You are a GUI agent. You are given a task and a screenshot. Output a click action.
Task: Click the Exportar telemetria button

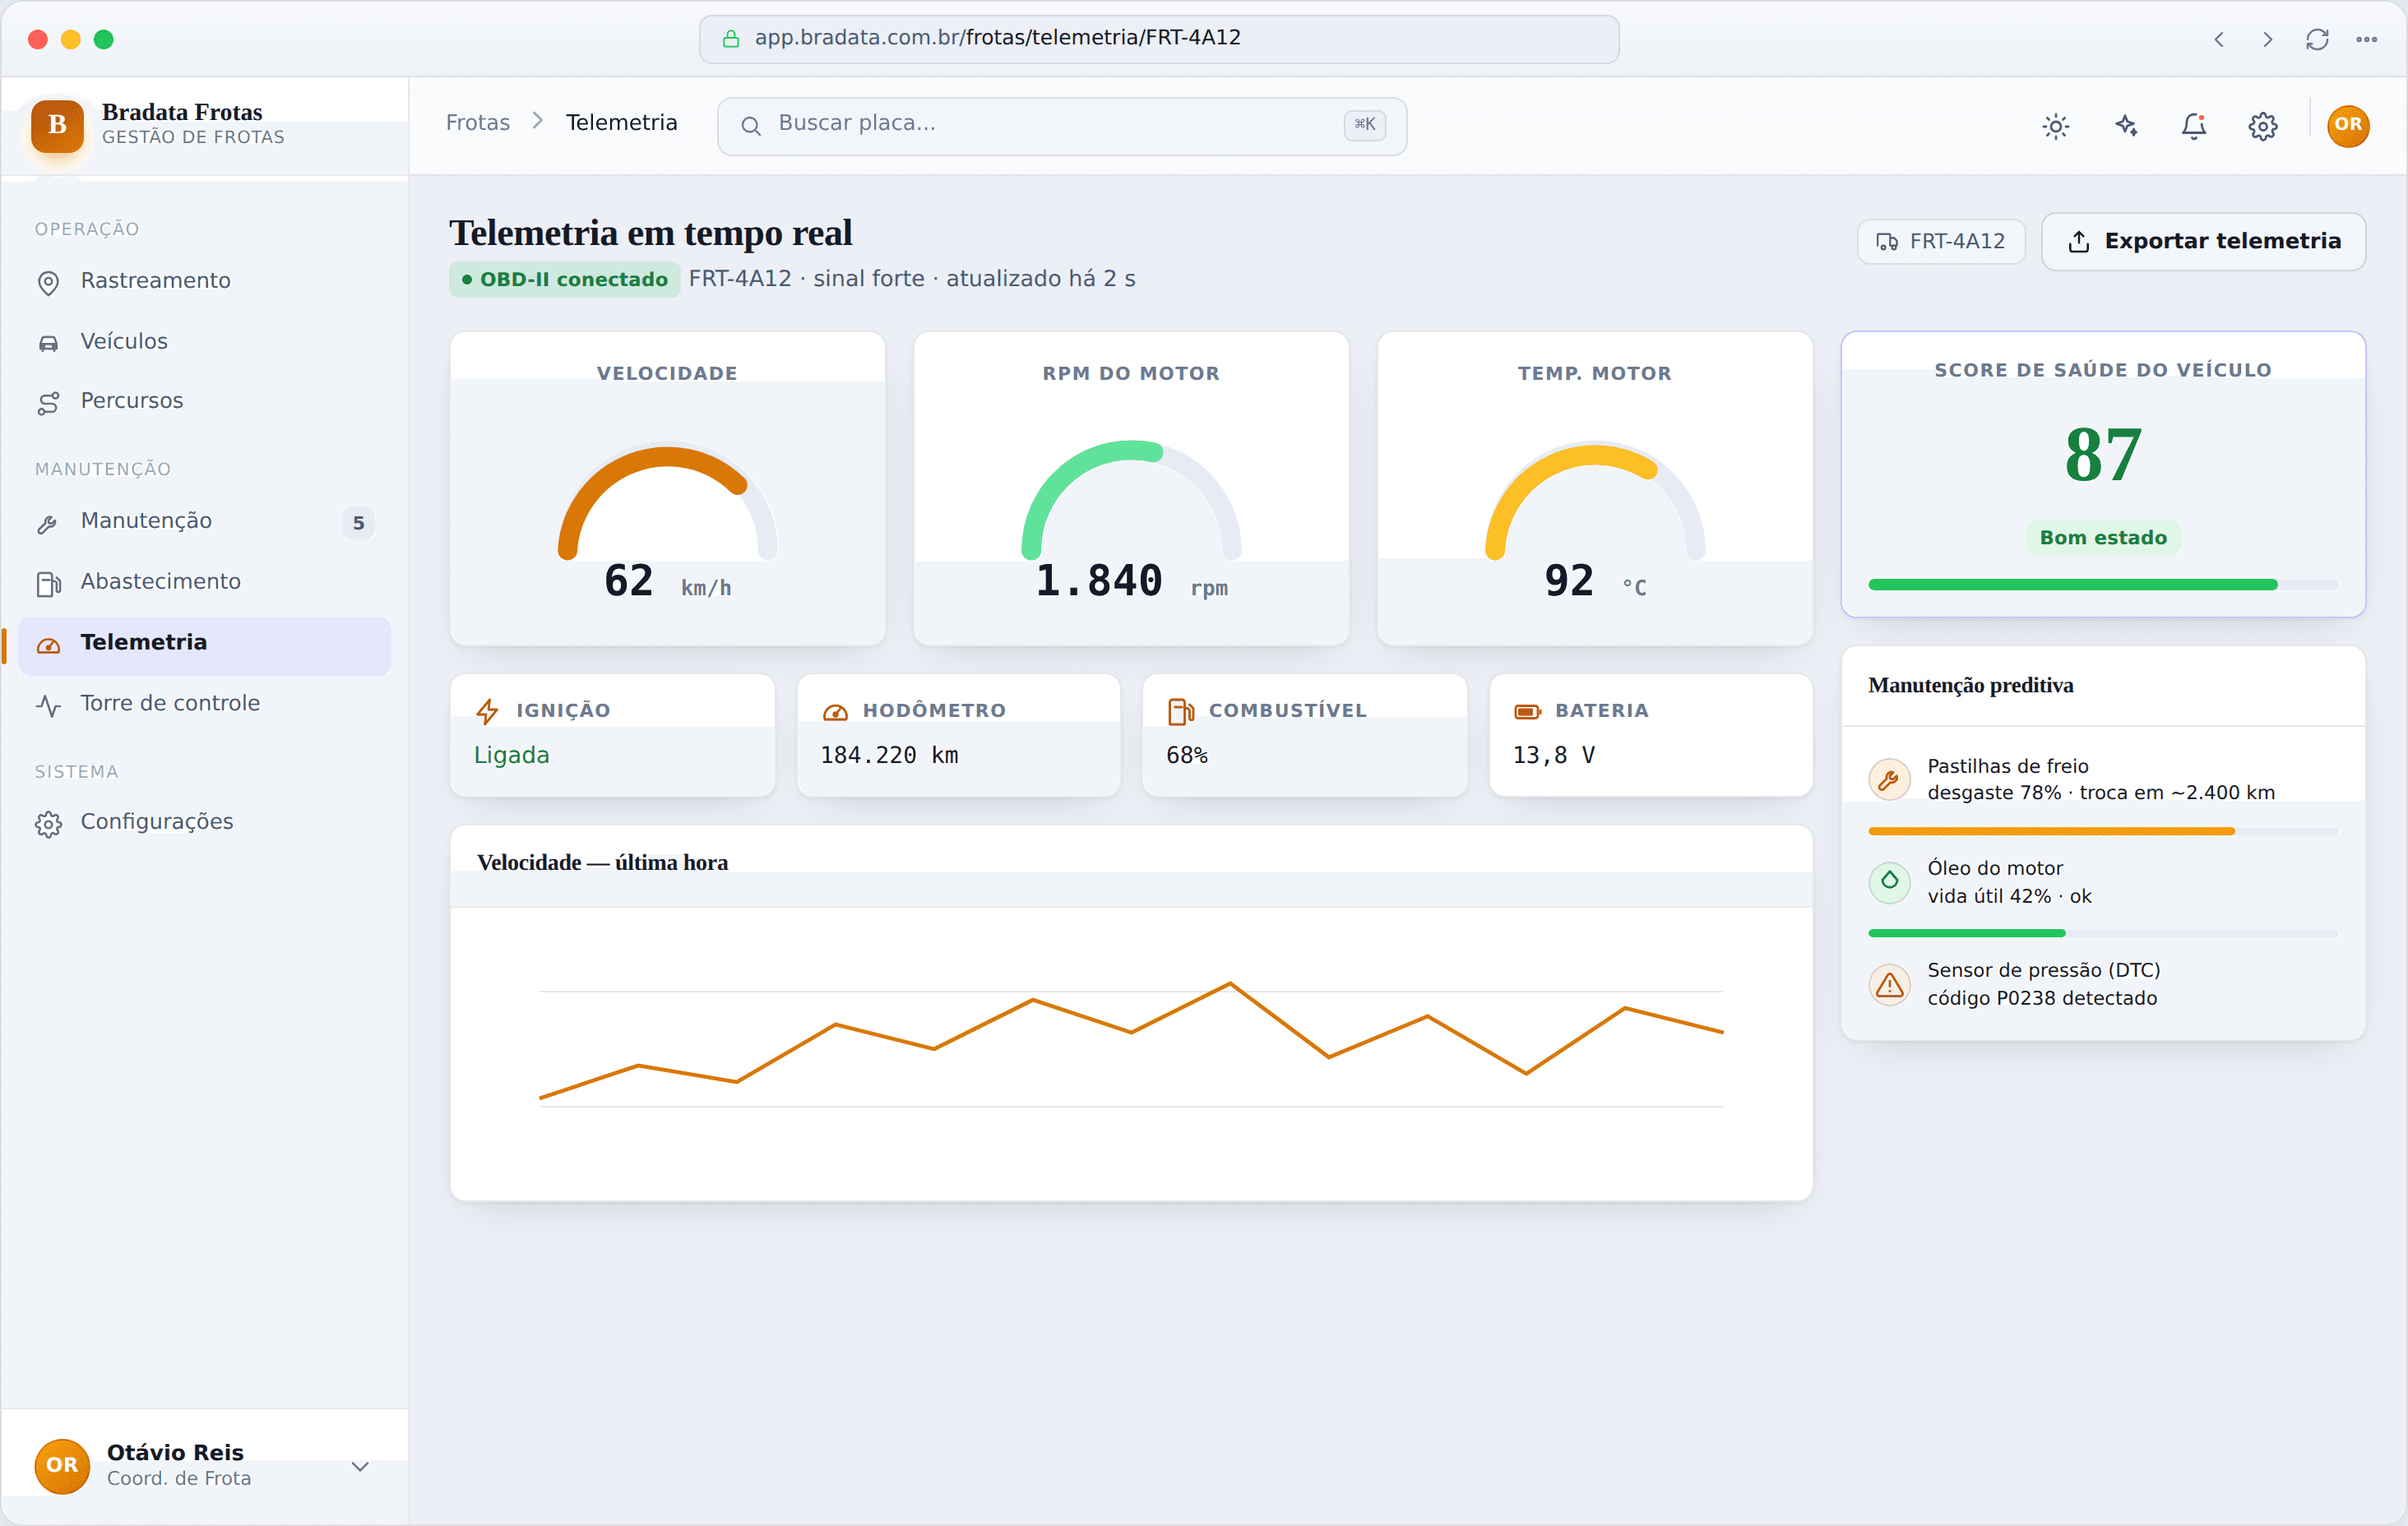(2203, 241)
